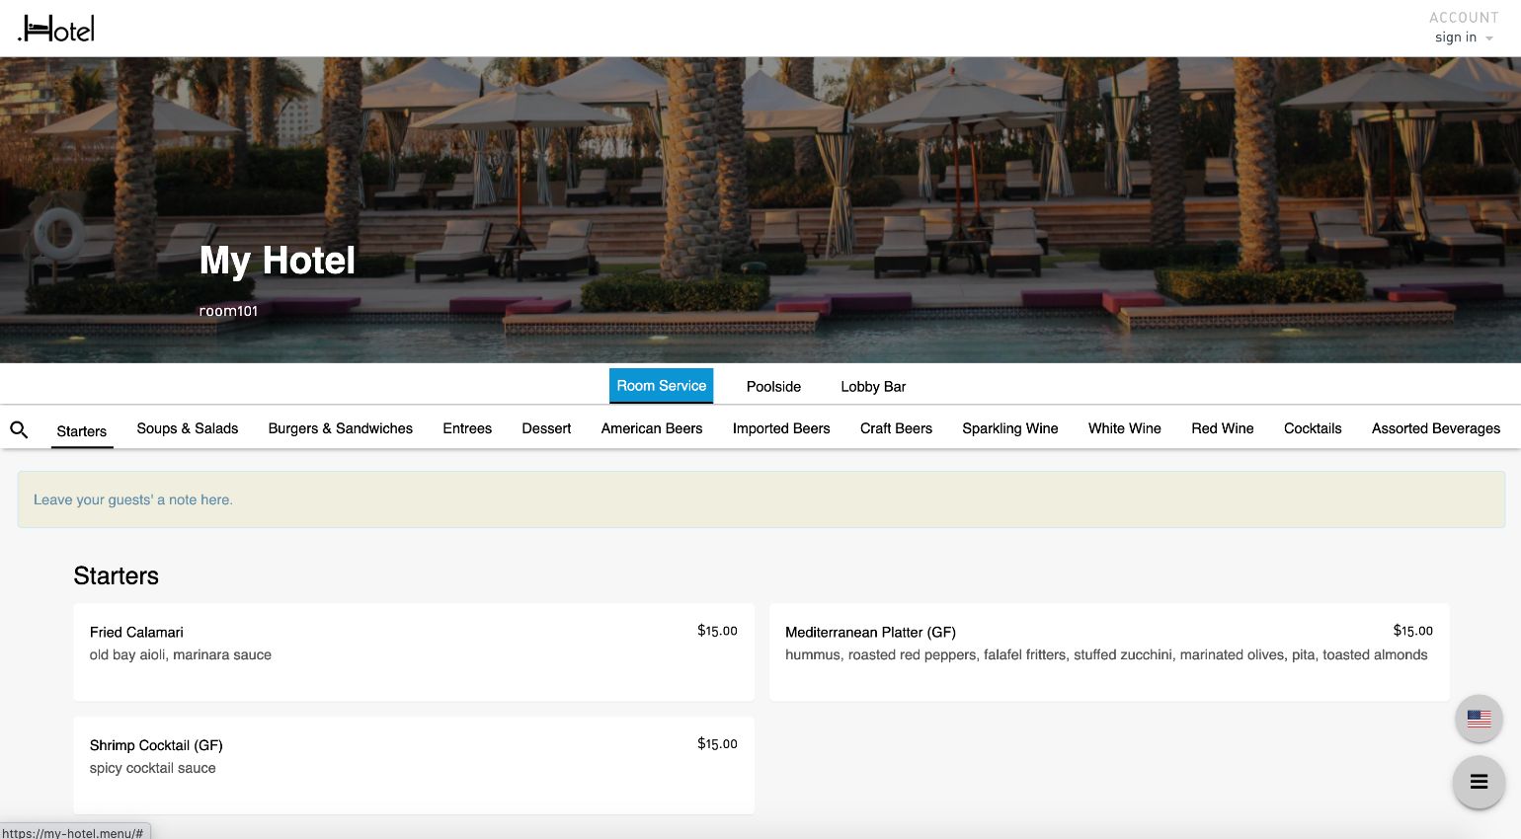Click the ACCOUNT header label
Viewport: 1521px width, 839px height.
[x=1464, y=18]
